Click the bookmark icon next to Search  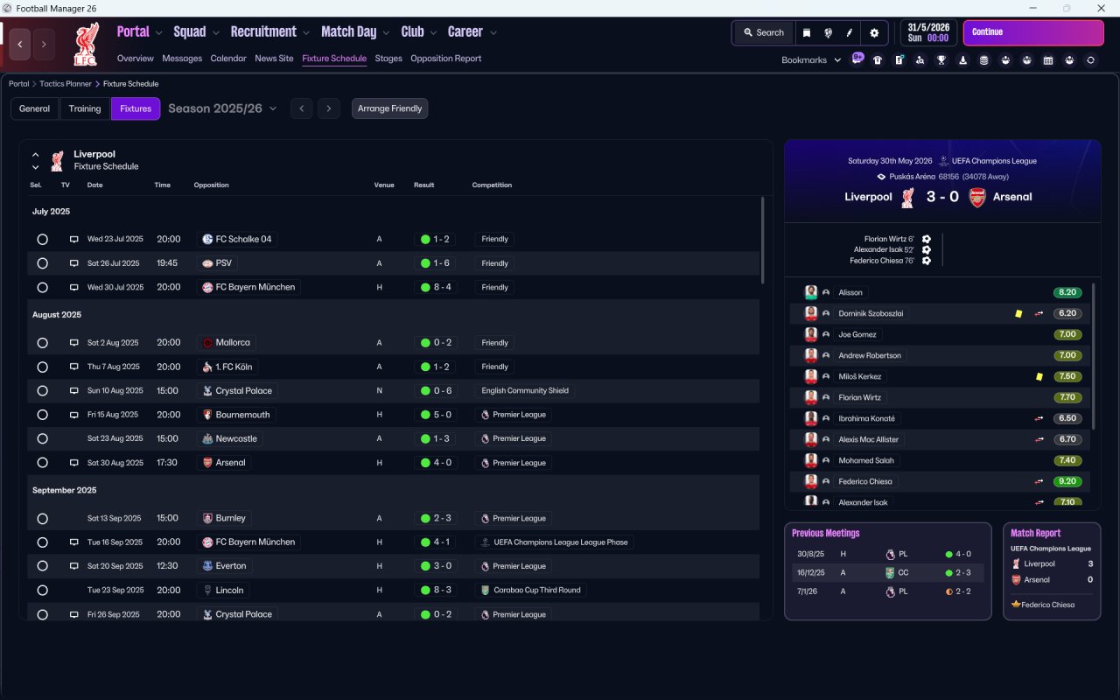pos(807,33)
